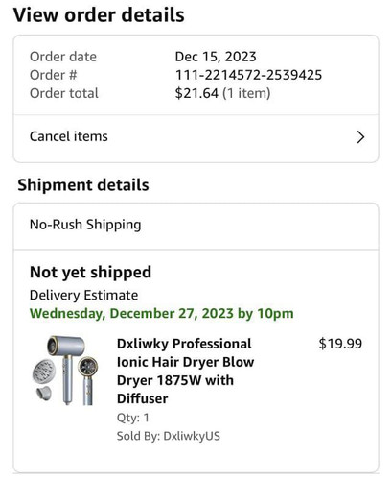Click the (1 item) count text
Viewport: 392px width, 480px height.
[246, 93]
